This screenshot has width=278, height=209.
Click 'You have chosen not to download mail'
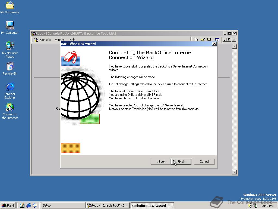(134, 98)
